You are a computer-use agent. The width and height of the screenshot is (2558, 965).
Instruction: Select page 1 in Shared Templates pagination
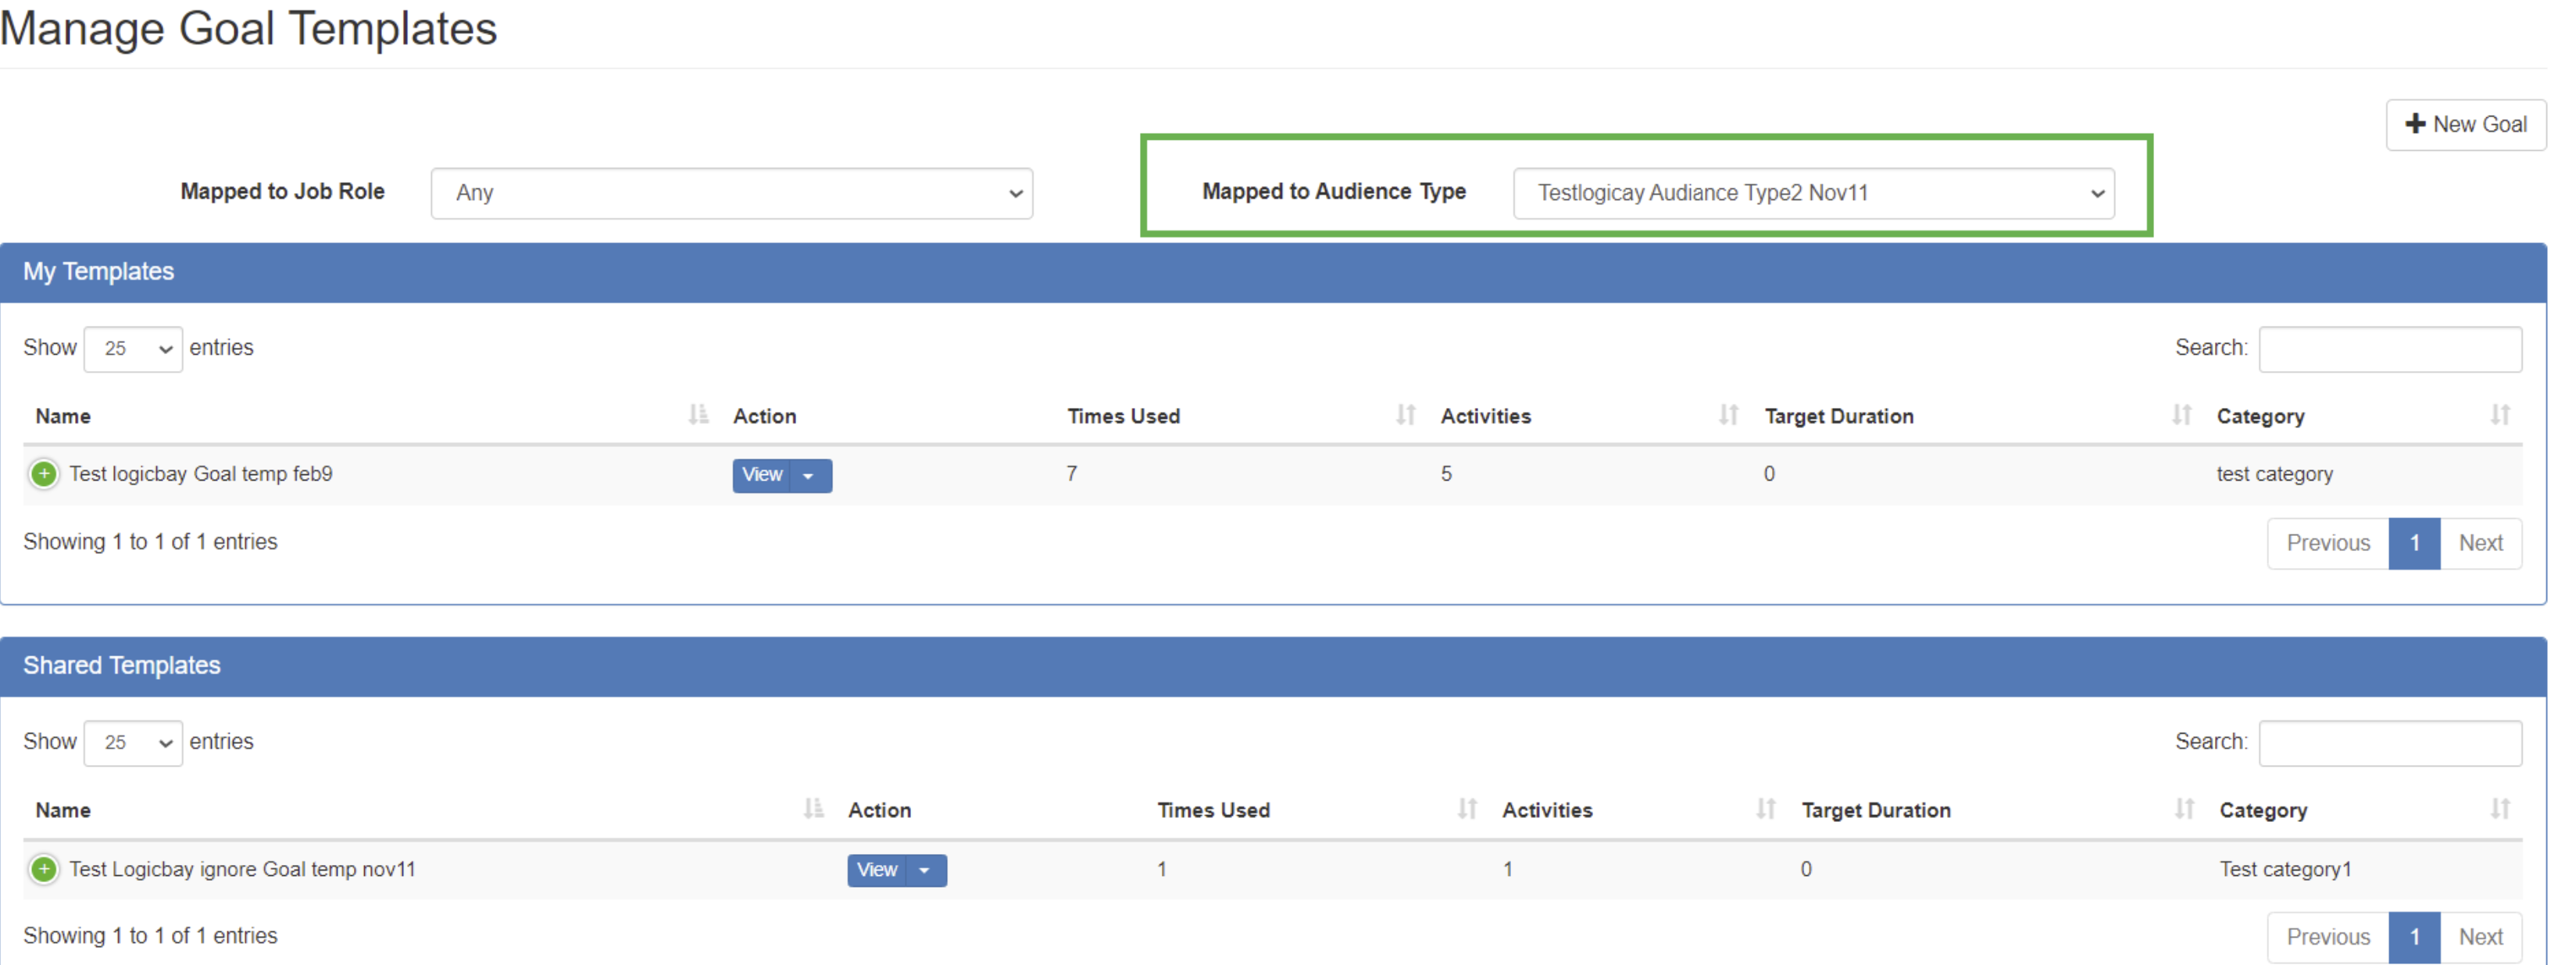(x=2414, y=937)
